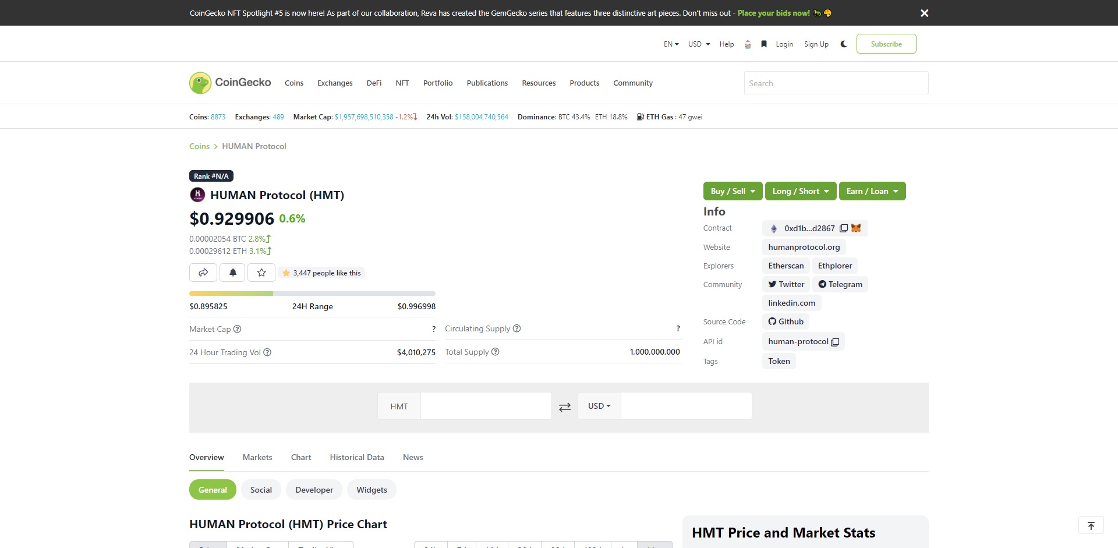Add HMT to favorites with star icon

coord(261,273)
